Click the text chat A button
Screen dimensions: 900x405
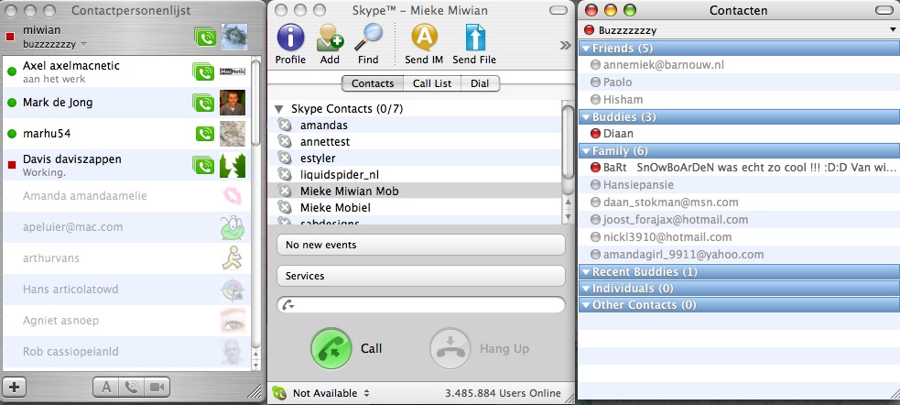point(106,388)
